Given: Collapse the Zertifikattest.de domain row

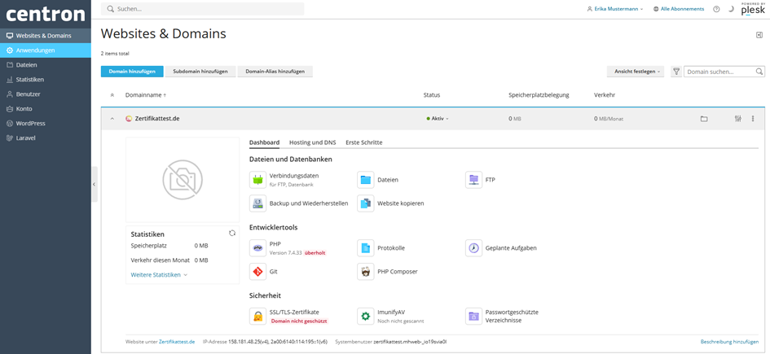Looking at the screenshot, I should [x=112, y=119].
